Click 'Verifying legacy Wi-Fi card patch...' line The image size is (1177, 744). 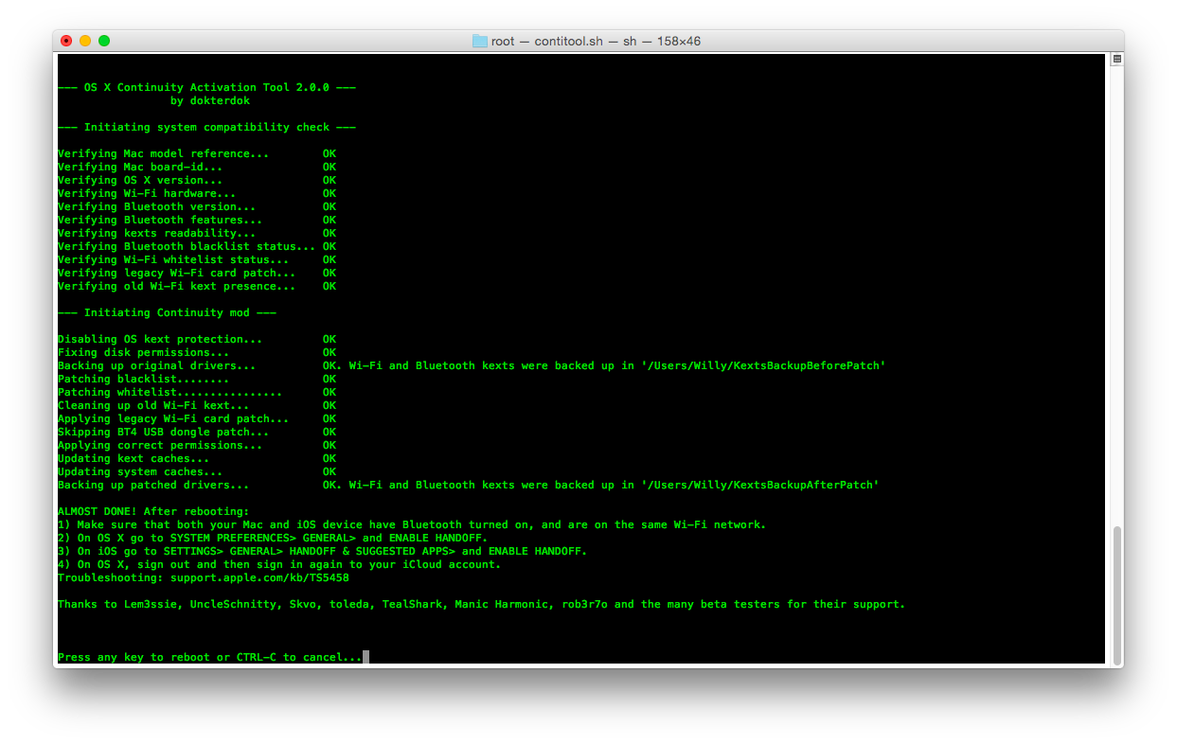(x=197, y=273)
